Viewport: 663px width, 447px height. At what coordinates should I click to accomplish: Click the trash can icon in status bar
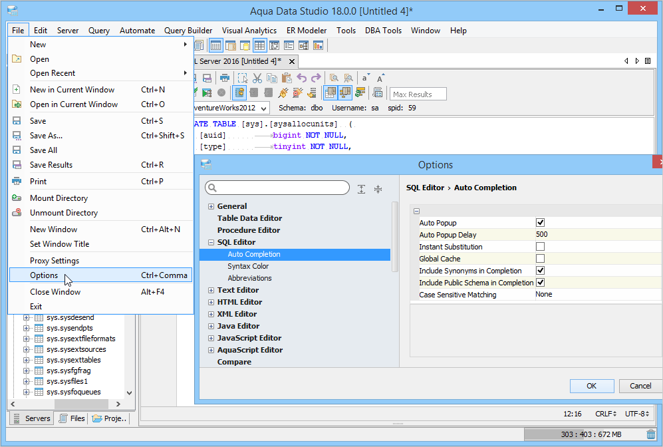pos(651,434)
